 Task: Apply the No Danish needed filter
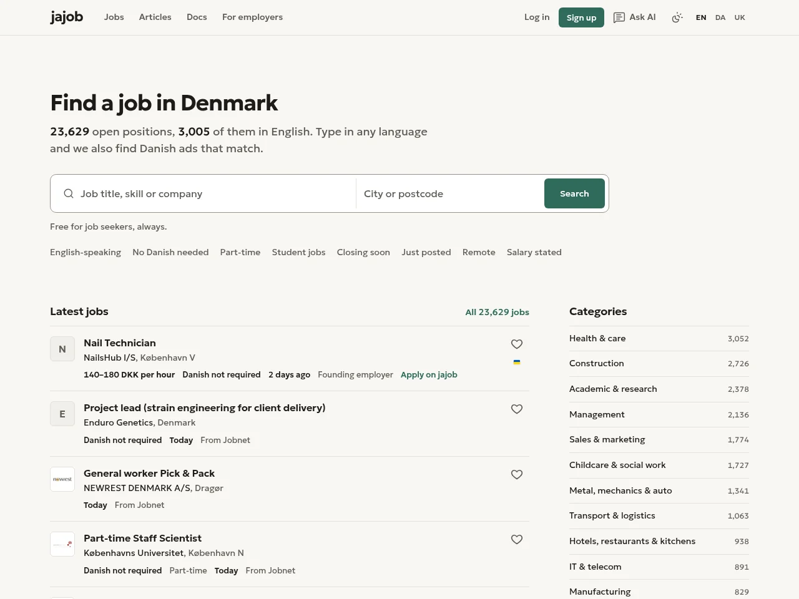[170, 252]
